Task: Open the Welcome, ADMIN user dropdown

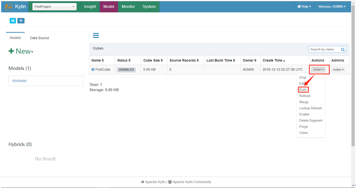Action: pos(332,7)
